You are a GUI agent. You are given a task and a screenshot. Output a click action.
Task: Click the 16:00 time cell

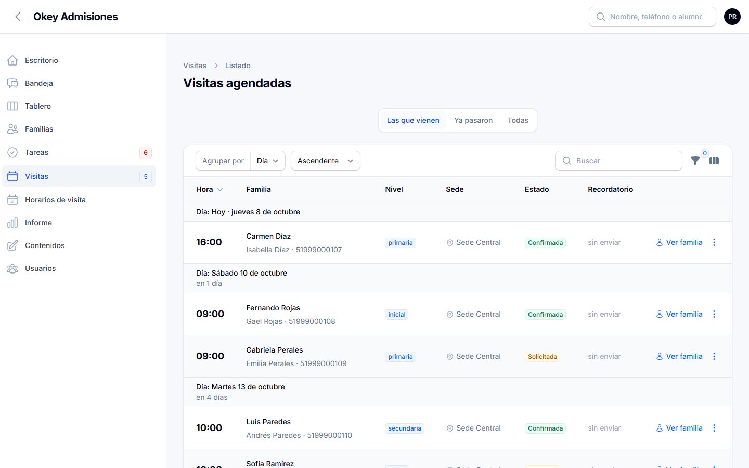209,242
